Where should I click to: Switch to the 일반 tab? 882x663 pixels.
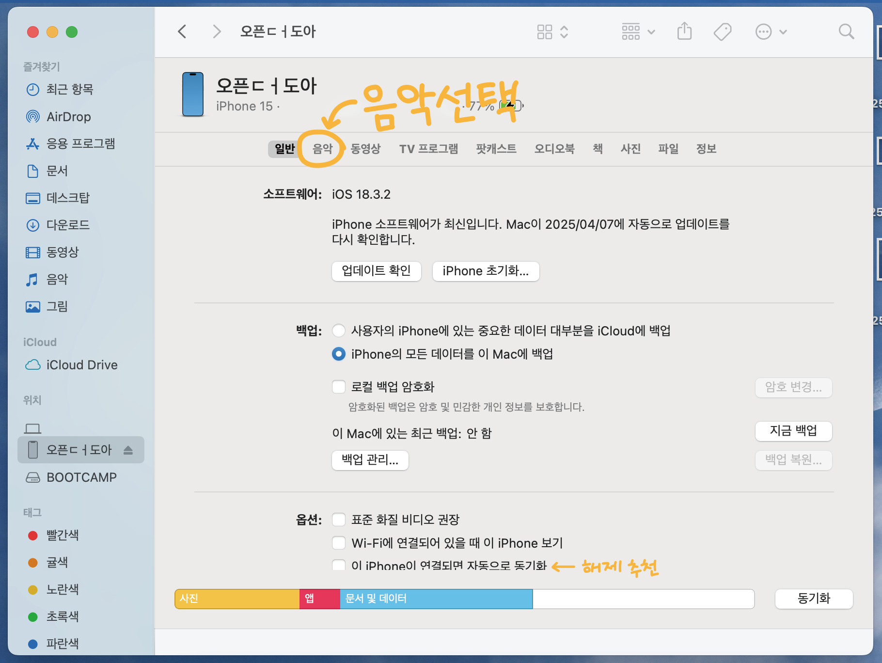click(x=284, y=149)
